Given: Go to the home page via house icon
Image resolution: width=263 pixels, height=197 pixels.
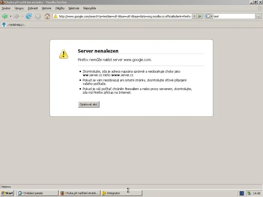Looking at the screenshot, I should coord(47,16).
